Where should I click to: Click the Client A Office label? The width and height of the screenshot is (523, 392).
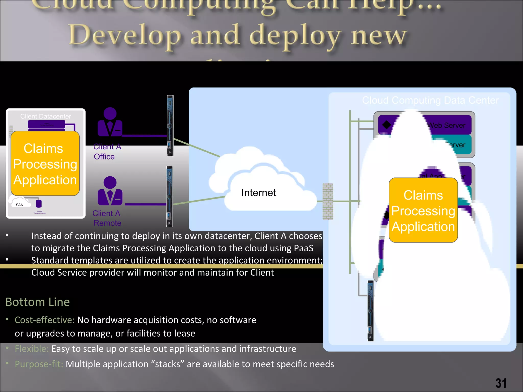[107, 152]
